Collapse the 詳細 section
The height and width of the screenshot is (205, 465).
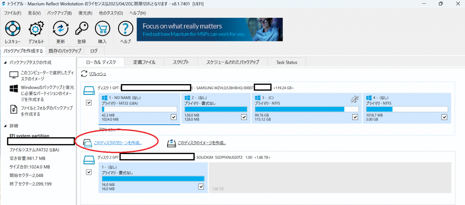[x=5, y=126]
